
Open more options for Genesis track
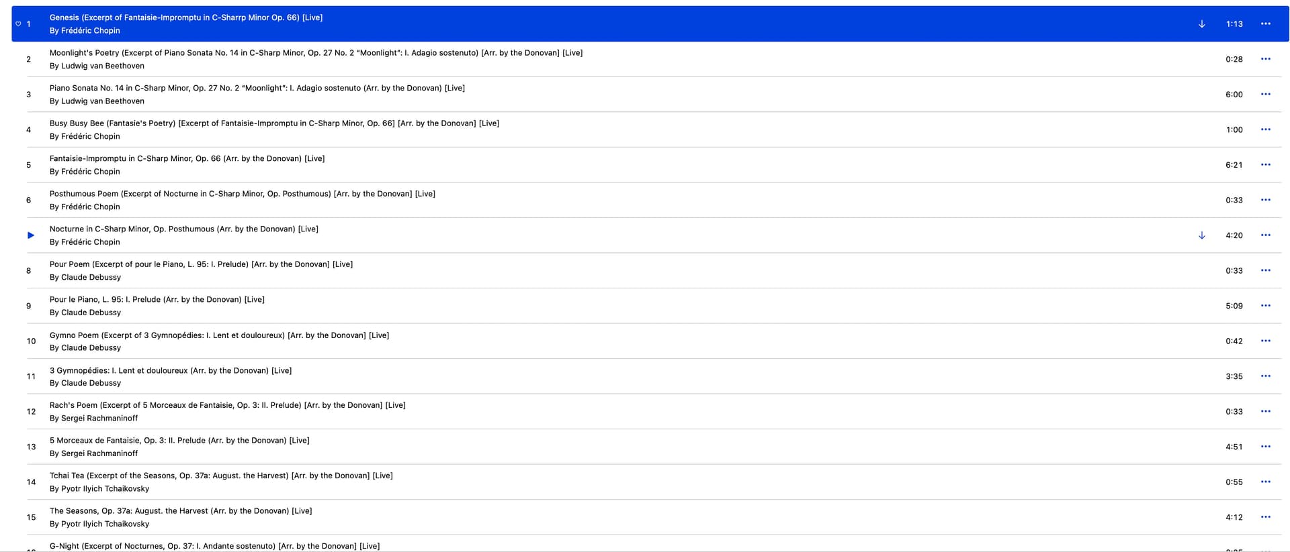click(1265, 24)
